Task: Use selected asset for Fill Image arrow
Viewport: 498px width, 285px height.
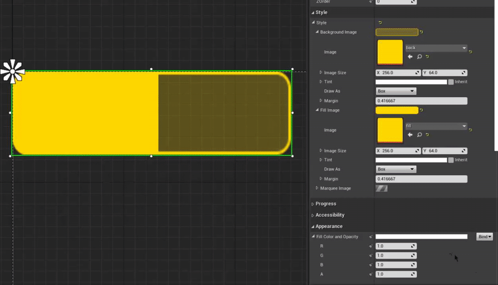Action: tap(410, 135)
